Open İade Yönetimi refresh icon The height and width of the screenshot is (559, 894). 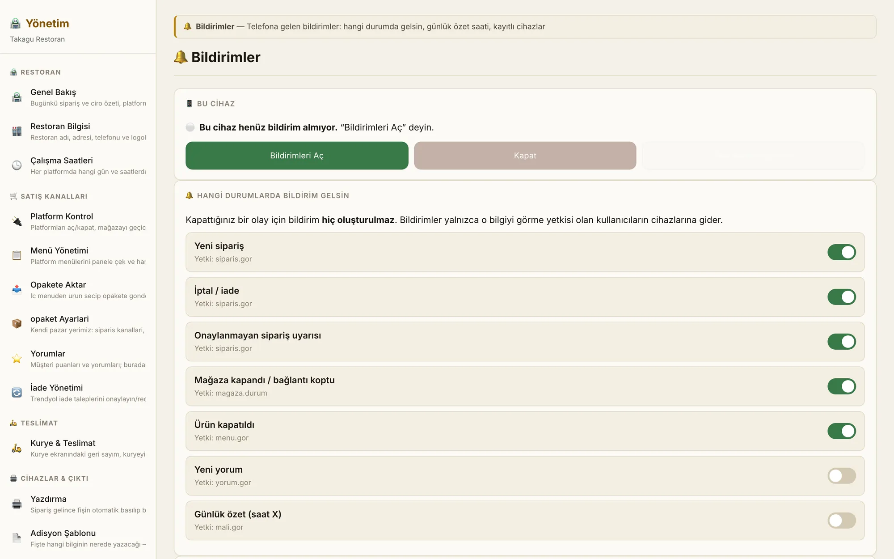(17, 393)
